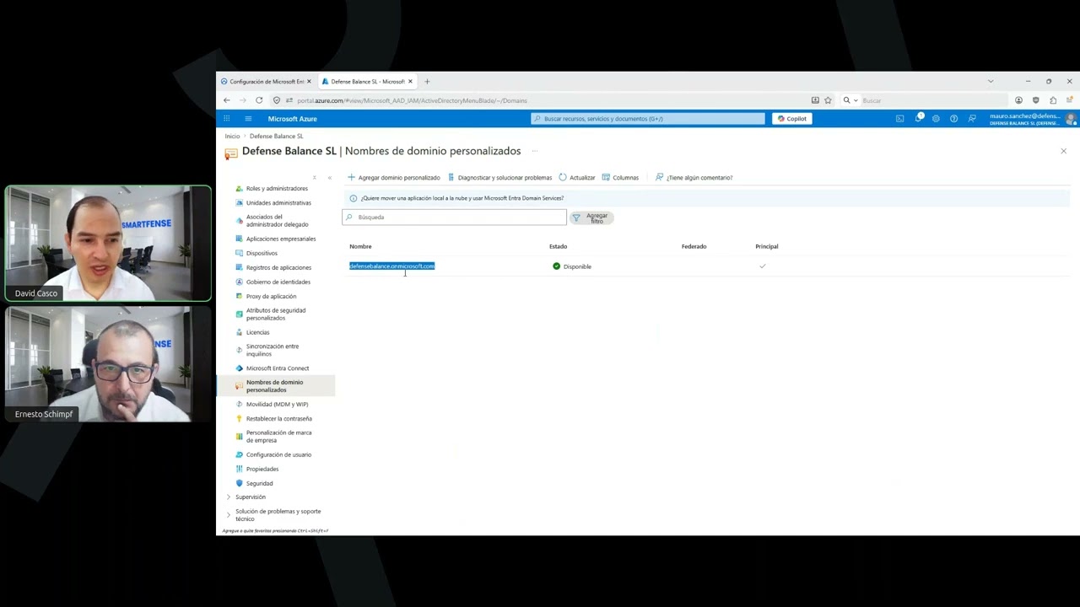Click the browser back arrow
The height and width of the screenshot is (607, 1080).
pos(226,100)
